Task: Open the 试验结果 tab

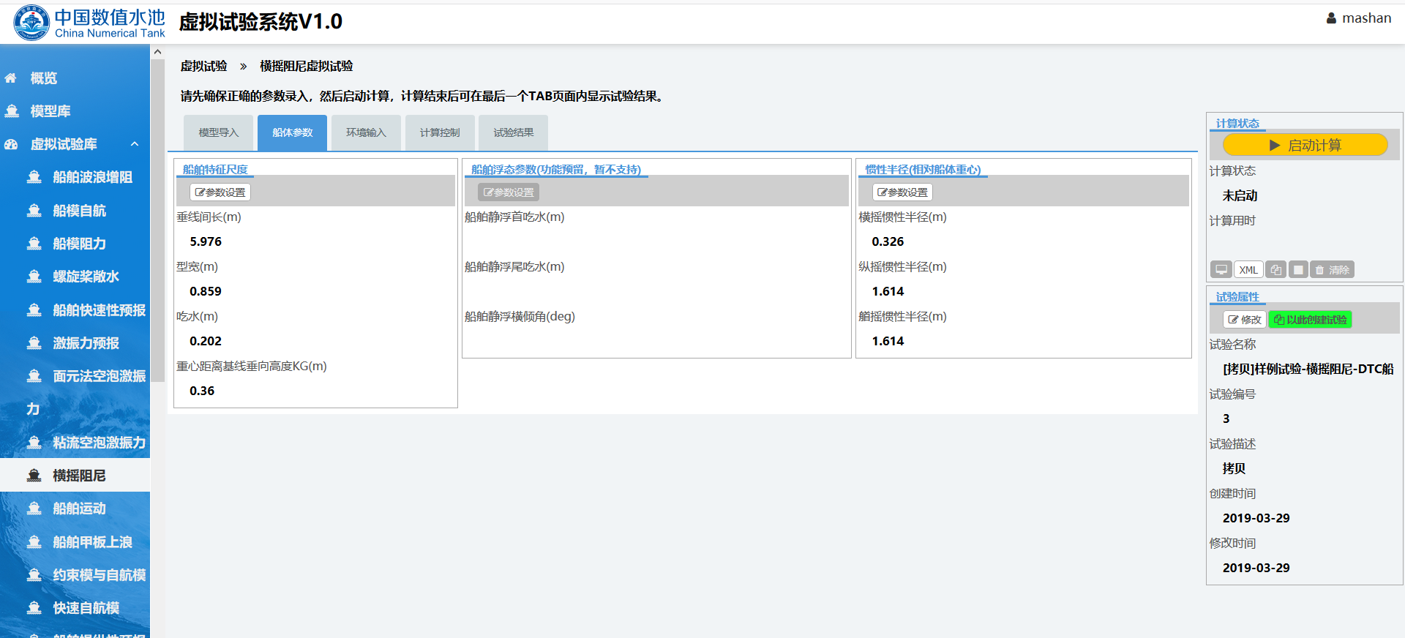Action: [x=513, y=132]
